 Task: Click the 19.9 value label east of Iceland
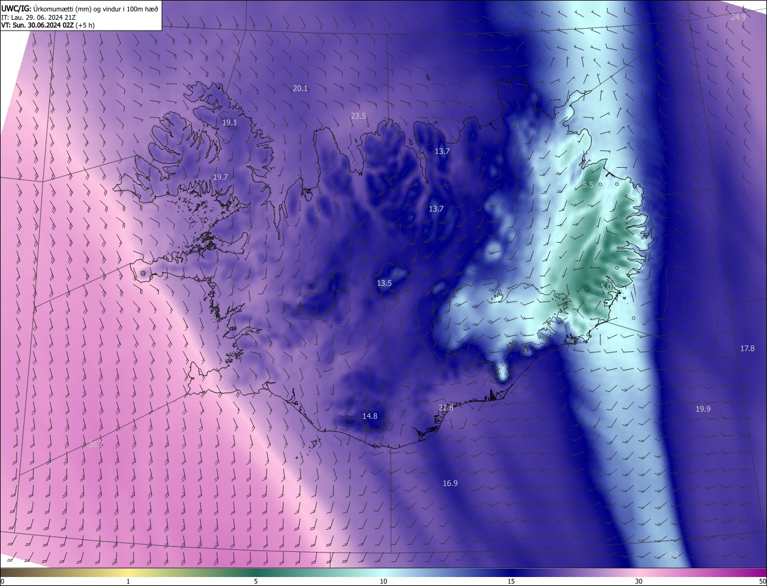point(703,409)
